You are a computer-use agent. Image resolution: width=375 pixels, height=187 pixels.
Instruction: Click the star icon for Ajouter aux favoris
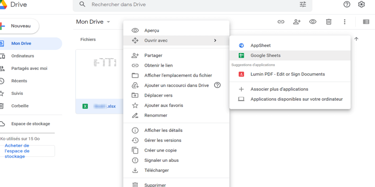click(135, 105)
